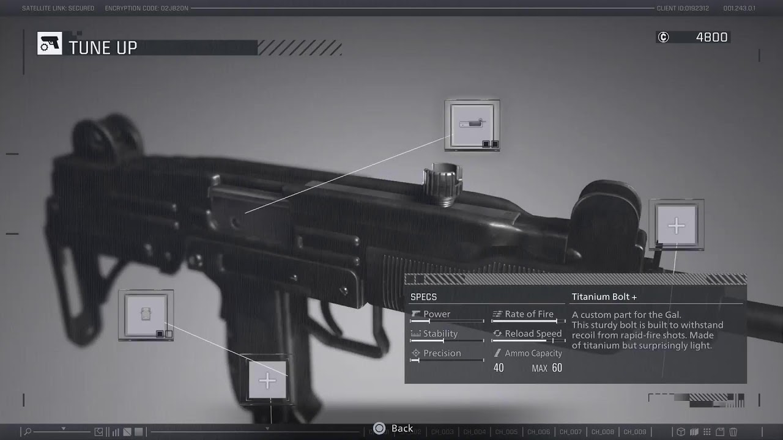Click the 4800 credits balance
Image resolution: width=783 pixels, height=440 pixels.
click(x=712, y=37)
